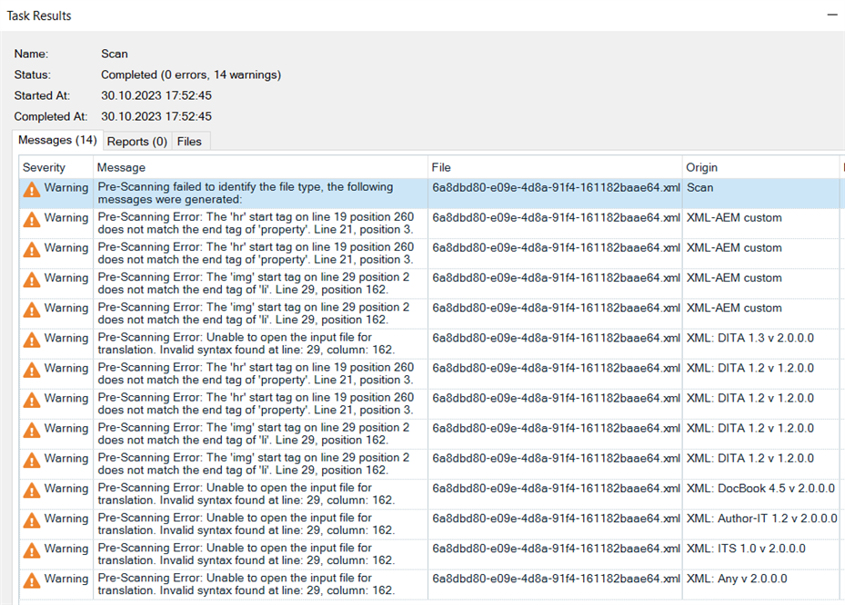Screen dimensions: 845x605
Task: Click warning icon on Author-IT 1.2 row
Action: point(32,521)
